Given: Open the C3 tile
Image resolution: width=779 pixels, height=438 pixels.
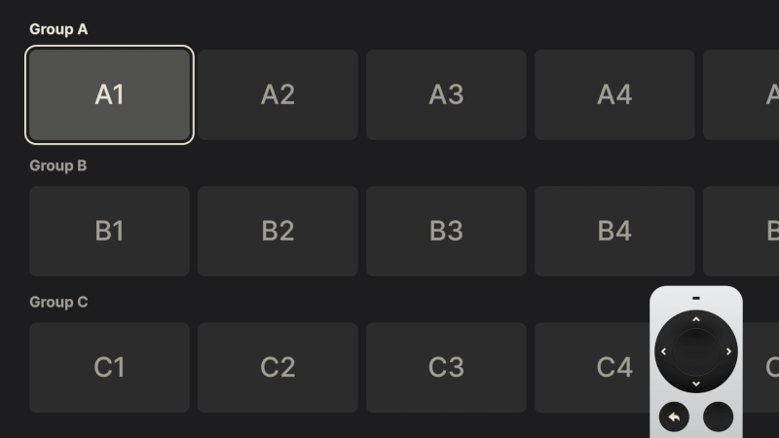Looking at the screenshot, I should [446, 367].
